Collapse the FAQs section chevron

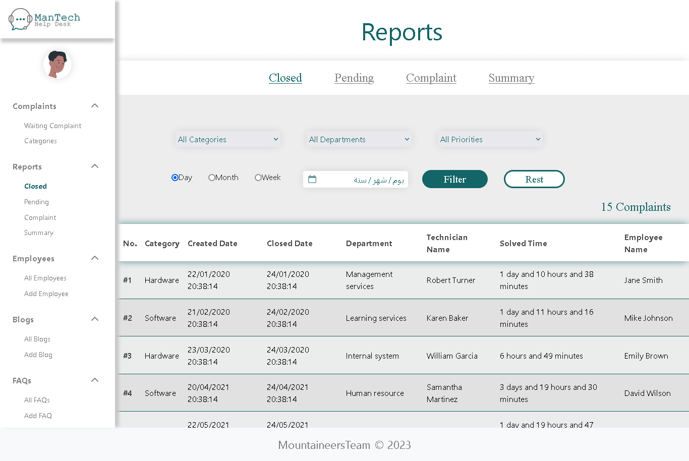tap(95, 380)
